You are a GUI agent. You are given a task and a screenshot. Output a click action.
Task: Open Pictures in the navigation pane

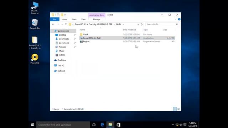pos(62,47)
